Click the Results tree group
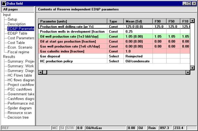This screenshot has width=198, height=131. coord(9,57)
